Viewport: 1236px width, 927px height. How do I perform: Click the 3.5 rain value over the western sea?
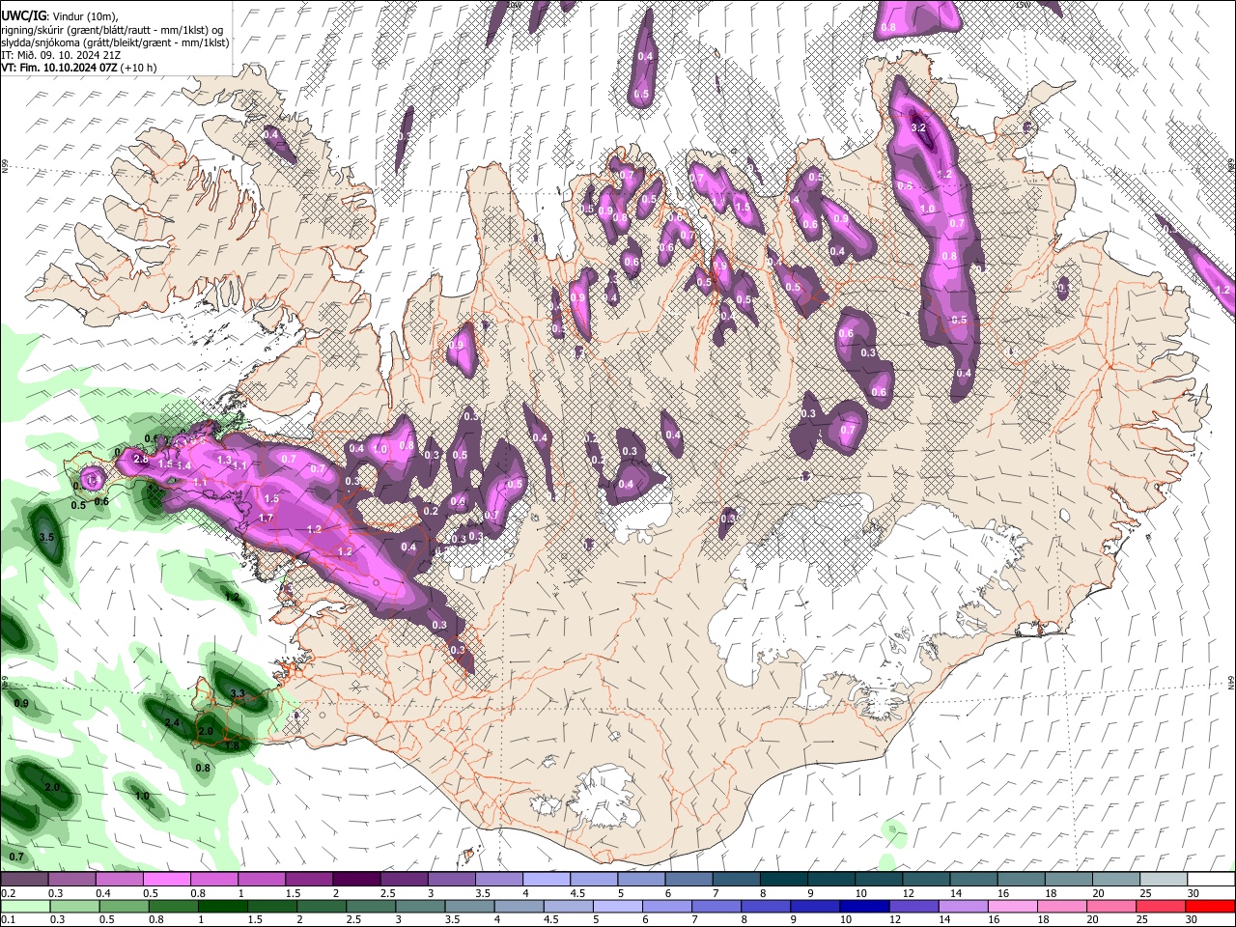45,537
